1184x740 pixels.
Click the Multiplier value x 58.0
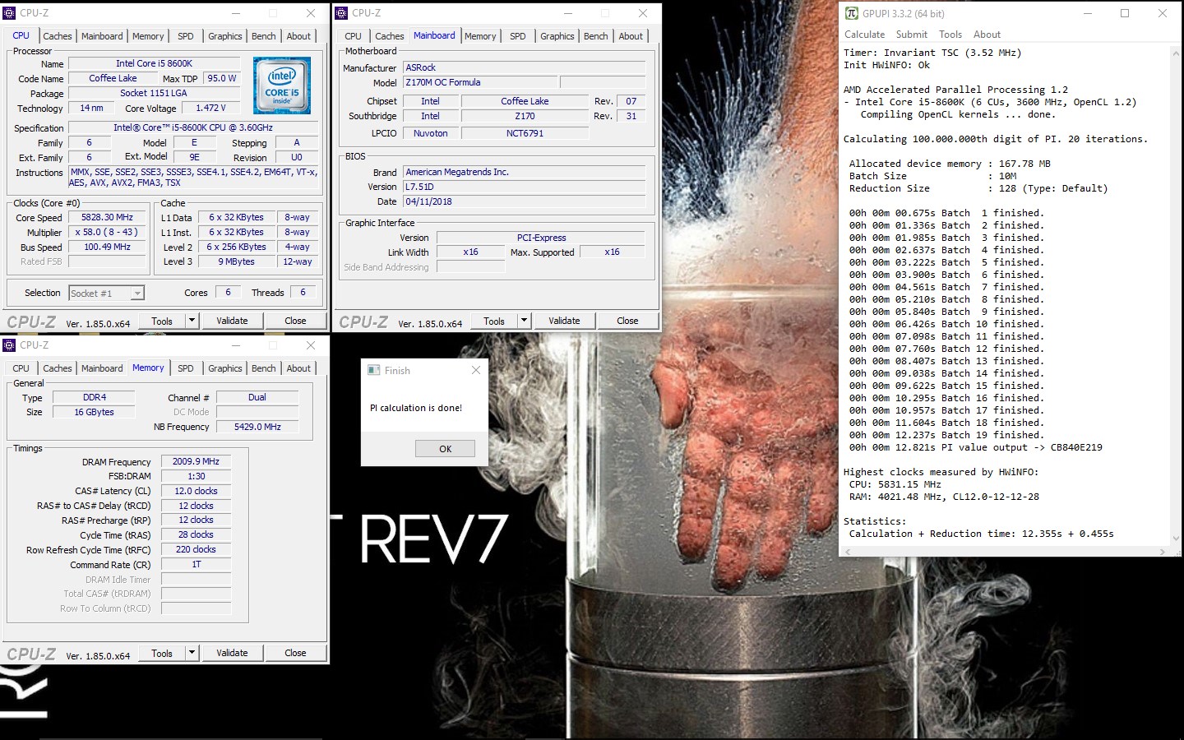click(108, 232)
